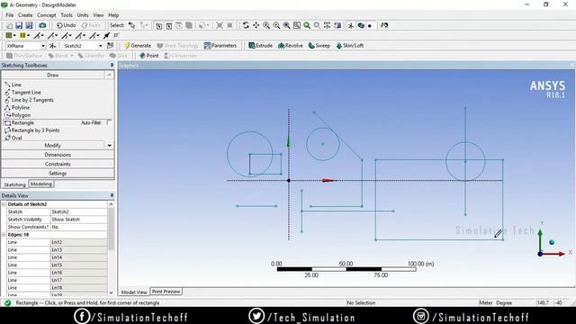Open the View menu
This screenshot has width=576, height=324.
point(98,15)
